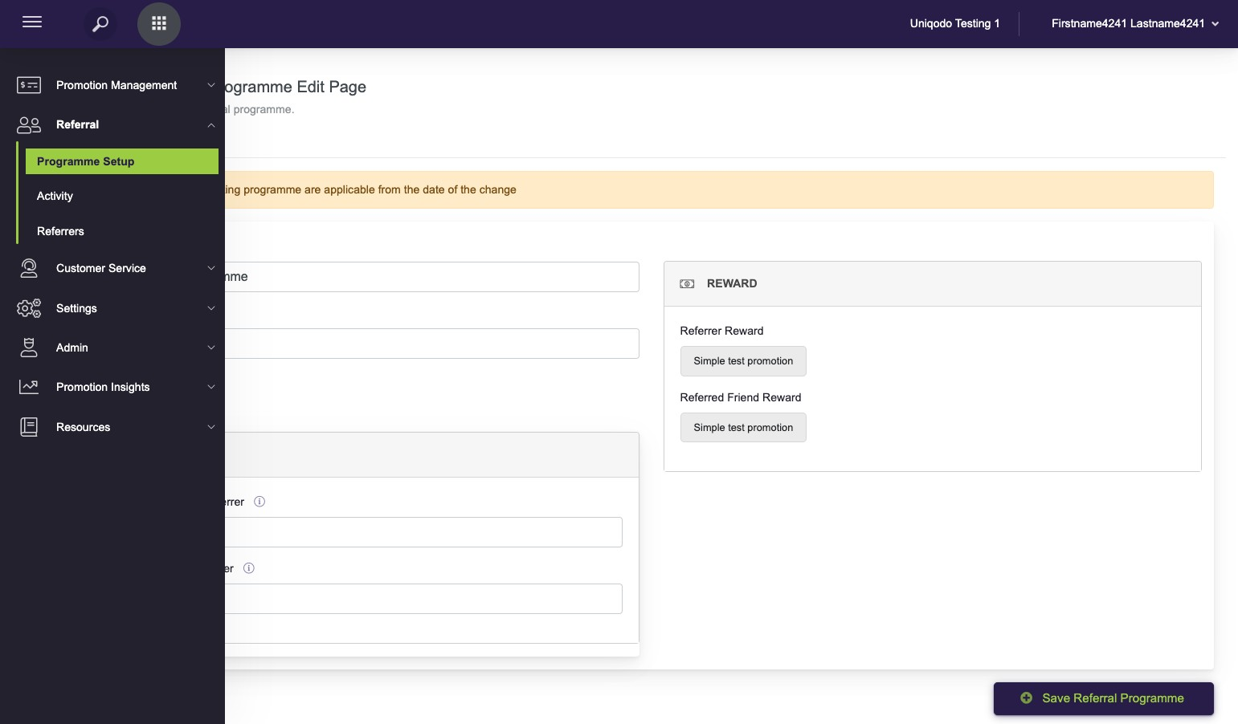The image size is (1238, 724).
Task: Click Referrer Reward Simple test promotion button
Action: tap(743, 361)
